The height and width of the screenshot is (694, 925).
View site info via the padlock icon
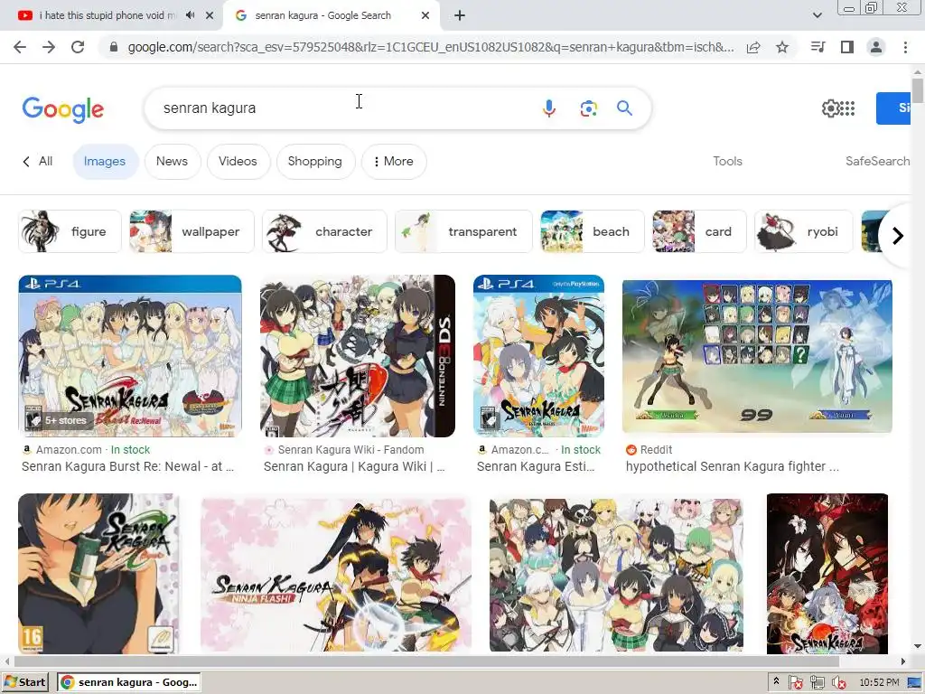(114, 47)
